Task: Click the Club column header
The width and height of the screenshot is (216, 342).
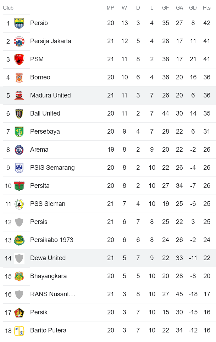Action: pyautogui.click(x=8, y=8)
